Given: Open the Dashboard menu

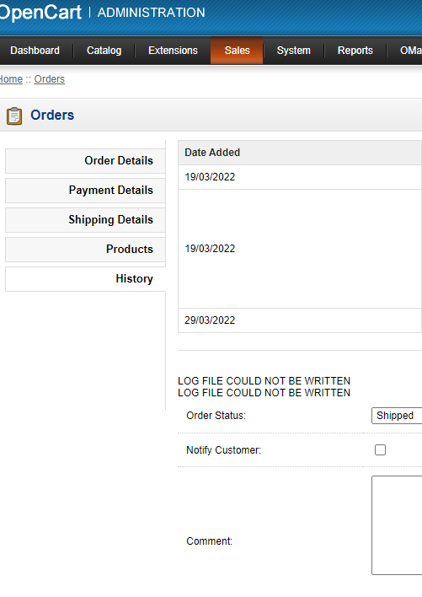Looking at the screenshot, I should (35, 51).
